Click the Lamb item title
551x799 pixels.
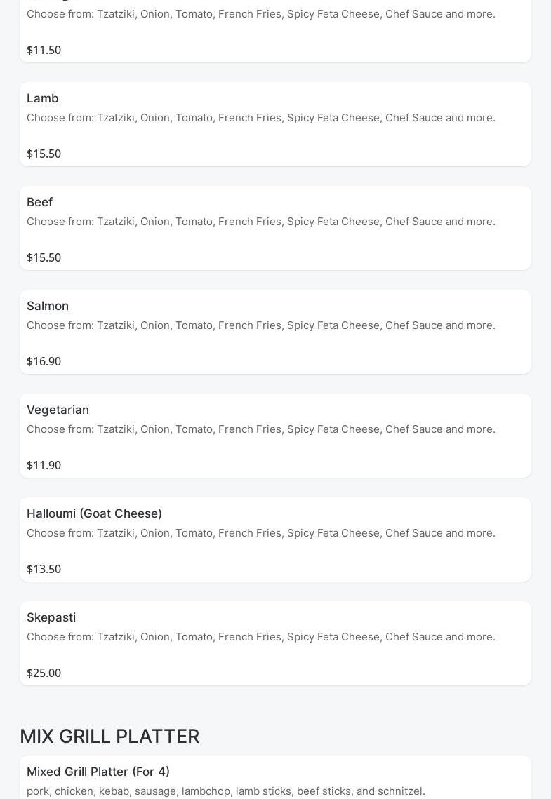point(43,98)
